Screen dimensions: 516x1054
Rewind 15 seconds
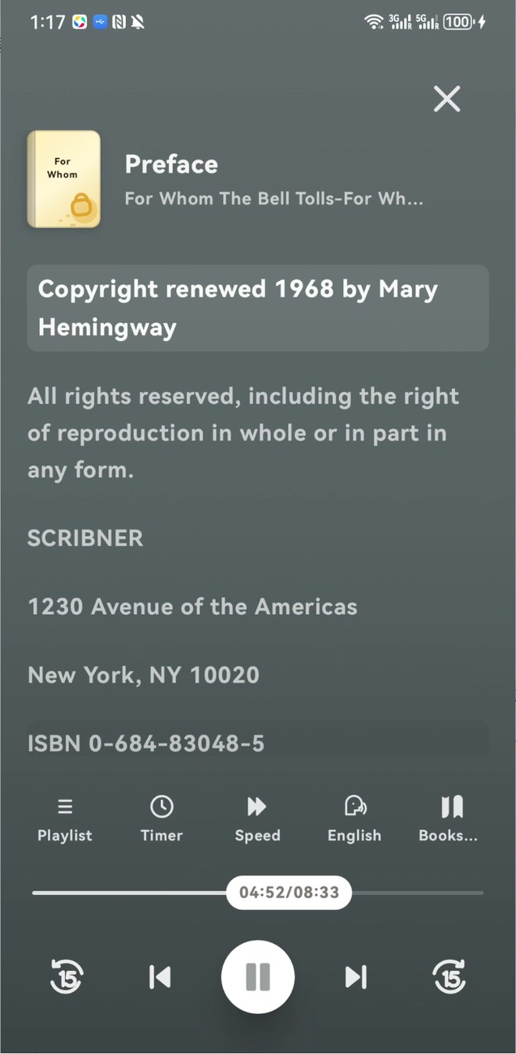[x=66, y=977]
